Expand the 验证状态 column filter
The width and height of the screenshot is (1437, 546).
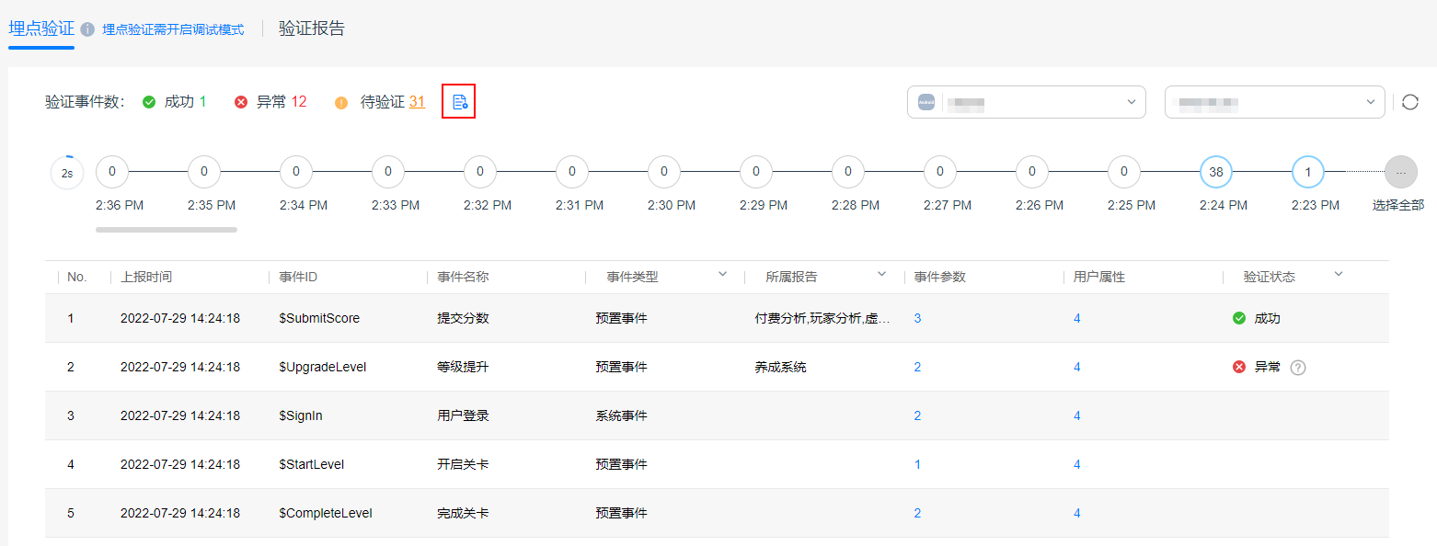(1339, 274)
